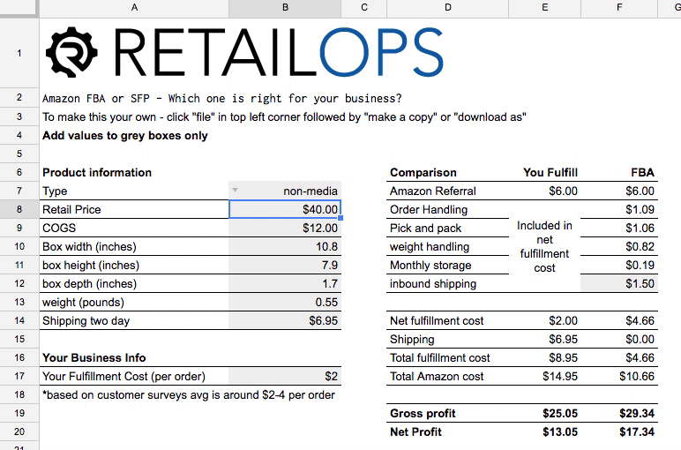The image size is (681, 450).
Task: Click the 'Net Profit' label cell
Action: click(448, 431)
